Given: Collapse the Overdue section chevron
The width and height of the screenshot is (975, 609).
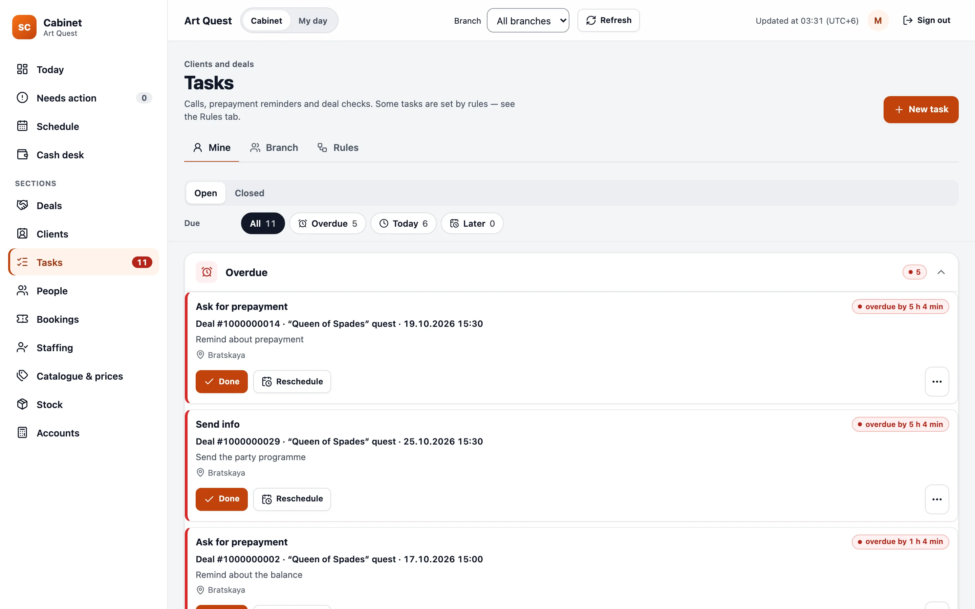Looking at the screenshot, I should [x=941, y=272].
